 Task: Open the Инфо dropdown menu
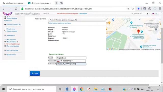46,14
